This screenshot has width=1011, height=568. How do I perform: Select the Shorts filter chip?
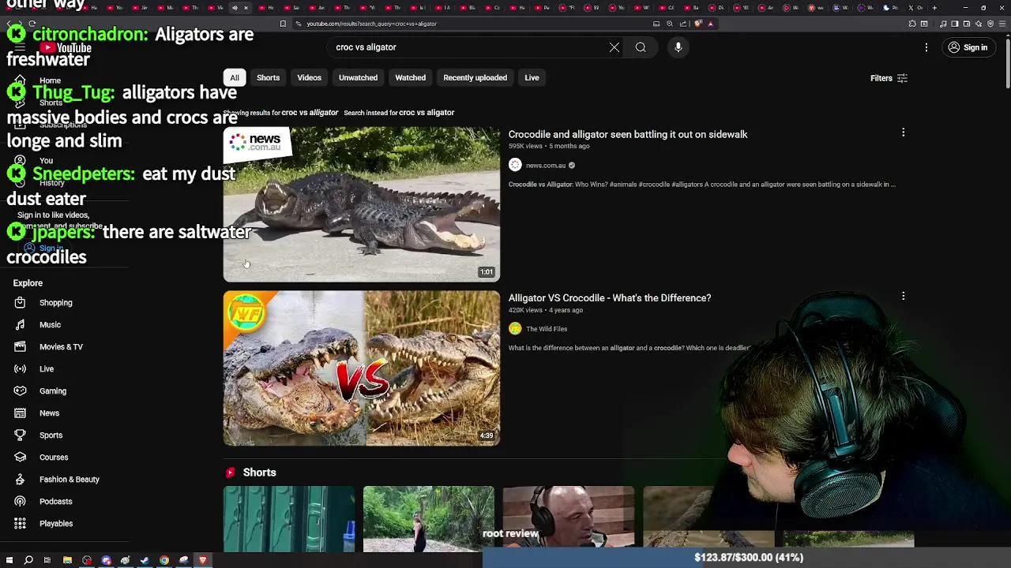click(268, 77)
